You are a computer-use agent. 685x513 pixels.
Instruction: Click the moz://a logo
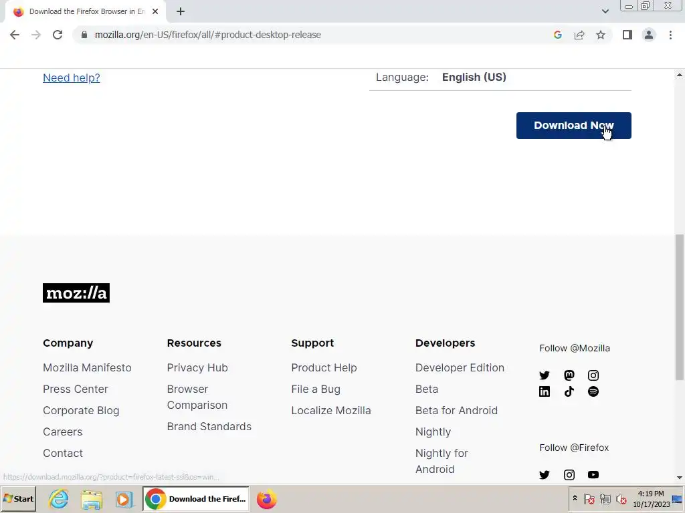[76, 293]
